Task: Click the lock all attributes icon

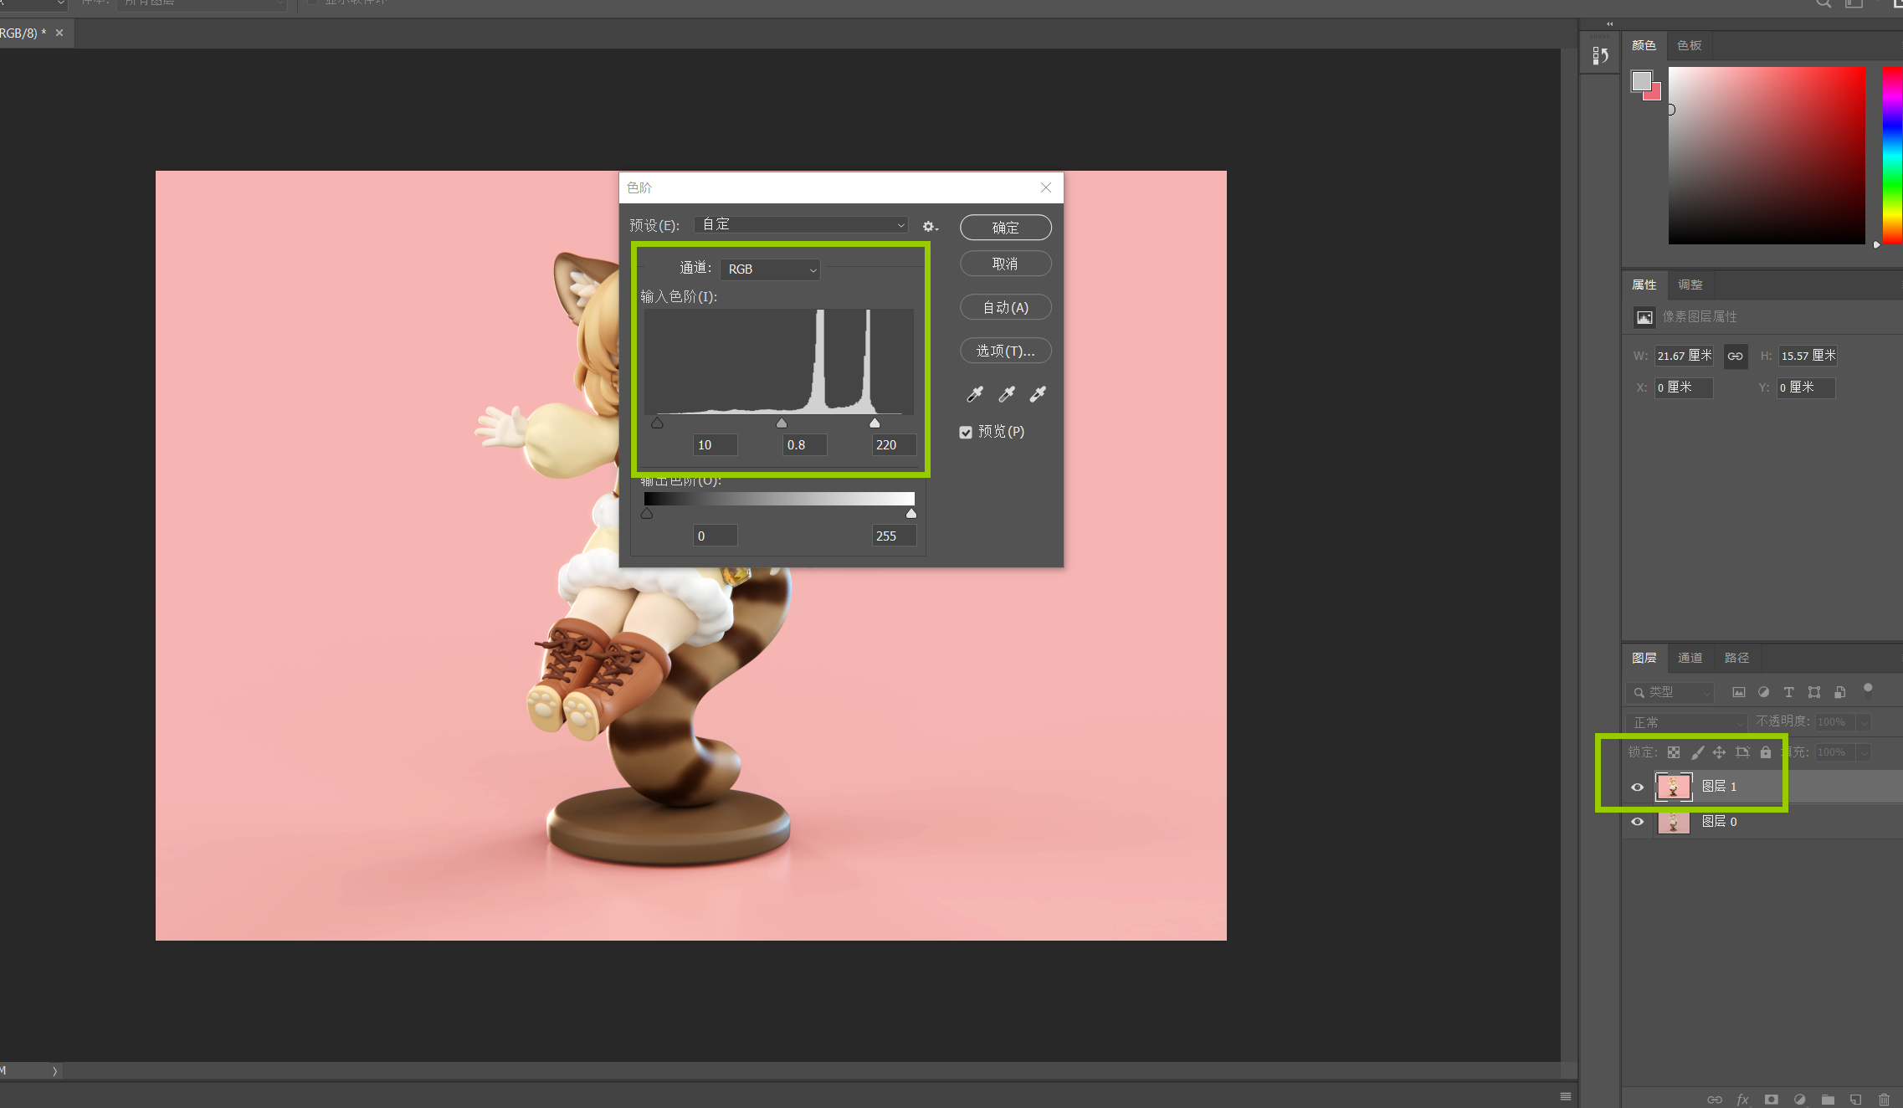Action: [1766, 752]
